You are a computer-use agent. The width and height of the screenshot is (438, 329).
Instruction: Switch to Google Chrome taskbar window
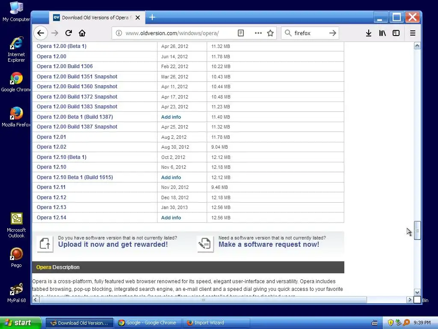148,323
